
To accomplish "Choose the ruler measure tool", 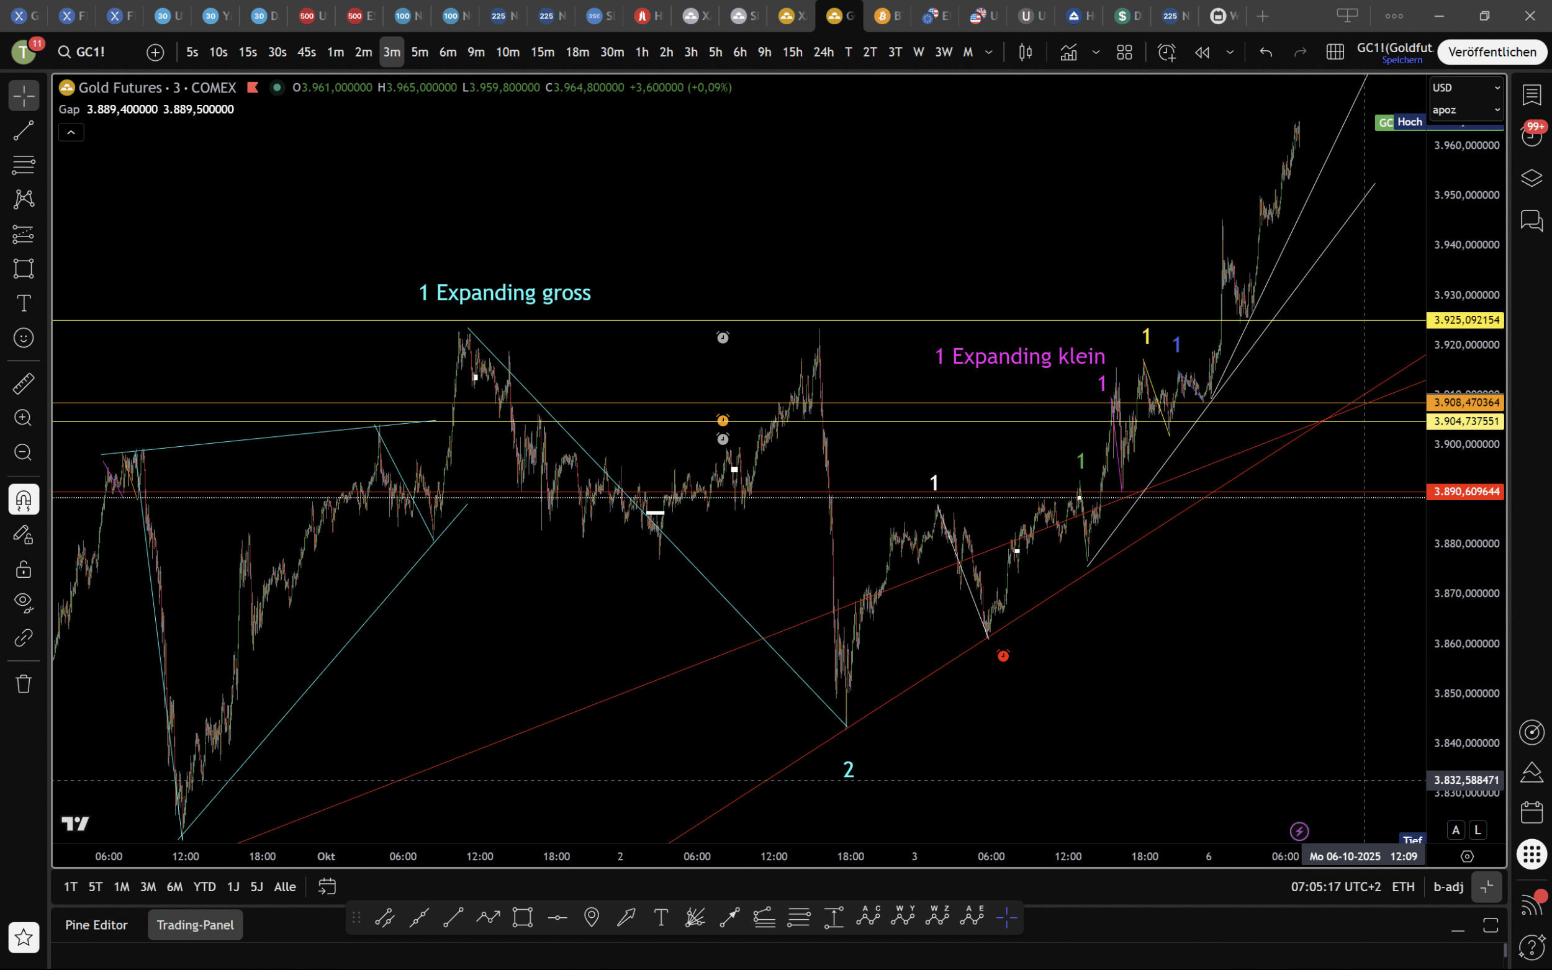I will 24,384.
